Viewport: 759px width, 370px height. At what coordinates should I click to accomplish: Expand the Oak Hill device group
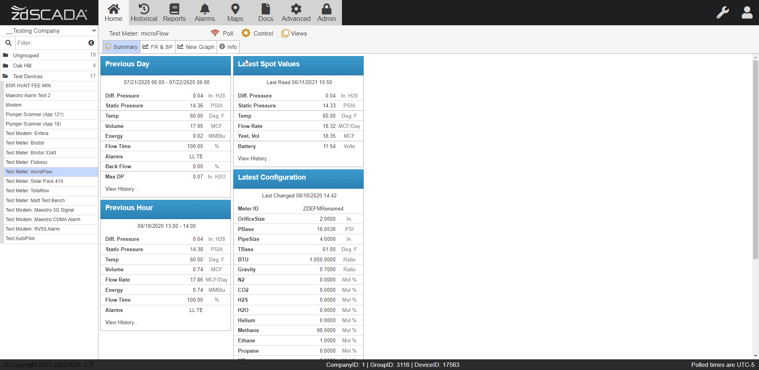pyautogui.click(x=22, y=66)
